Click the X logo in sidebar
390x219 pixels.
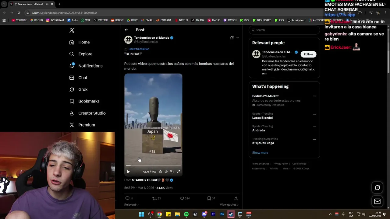72,30
